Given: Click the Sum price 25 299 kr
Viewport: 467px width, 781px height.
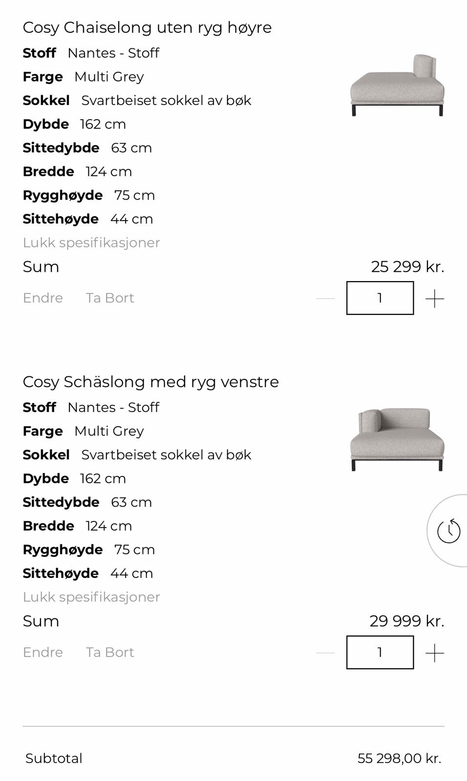Looking at the screenshot, I should 407,267.
